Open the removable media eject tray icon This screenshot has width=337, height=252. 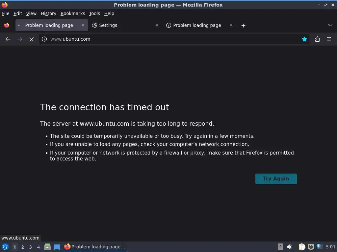click(280, 247)
